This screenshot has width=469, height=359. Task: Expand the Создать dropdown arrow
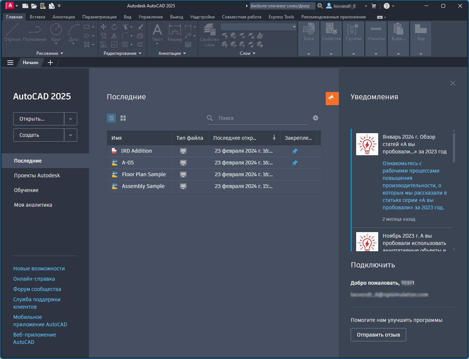point(71,135)
